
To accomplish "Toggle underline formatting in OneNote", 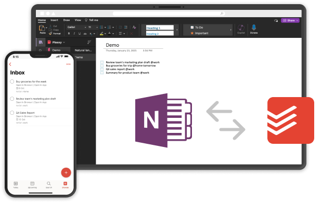I will pos(80,33).
